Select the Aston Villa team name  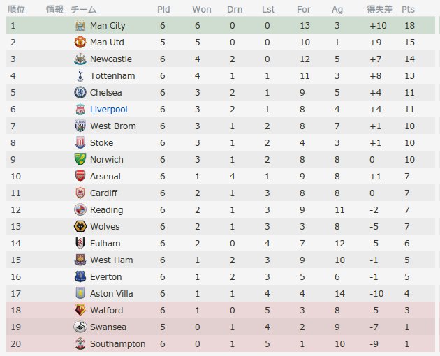coord(112,293)
